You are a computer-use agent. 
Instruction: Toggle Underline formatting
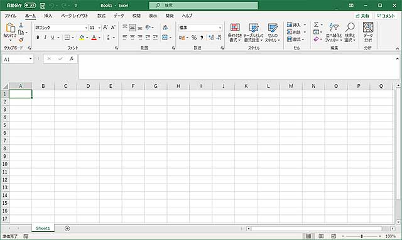[x=53, y=38]
